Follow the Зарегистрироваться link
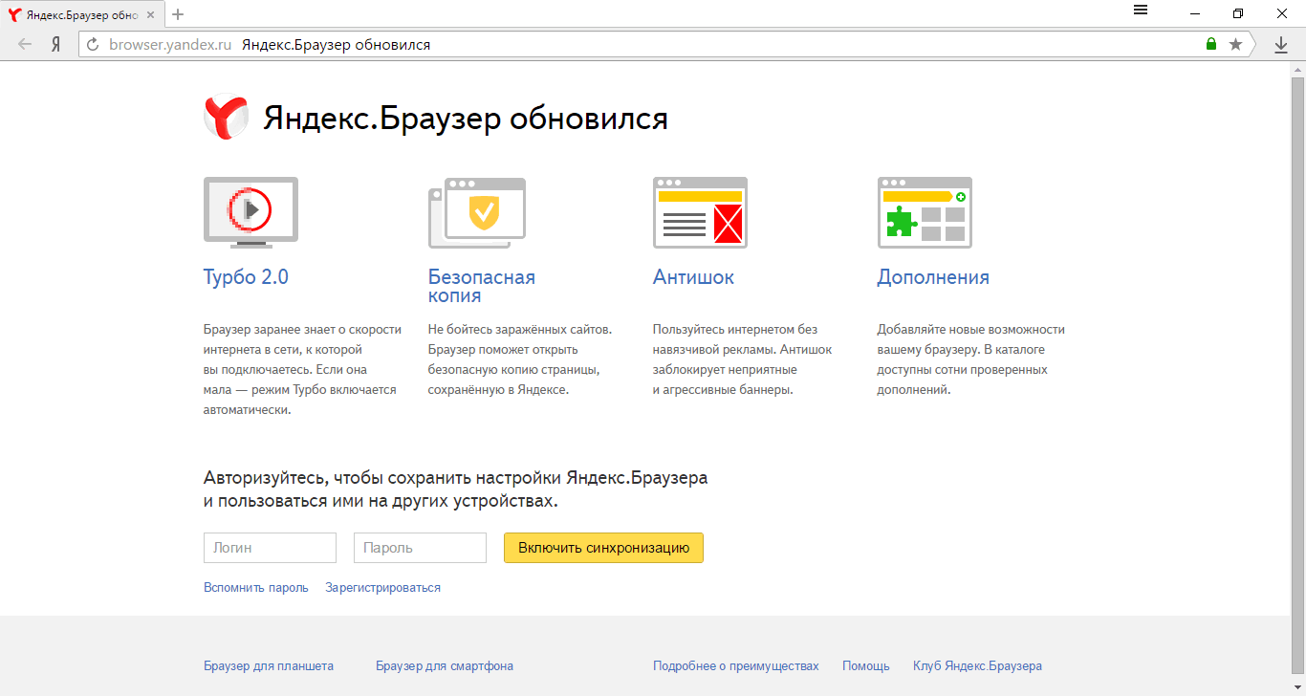This screenshot has height=696, width=1306. coord(382,588)
